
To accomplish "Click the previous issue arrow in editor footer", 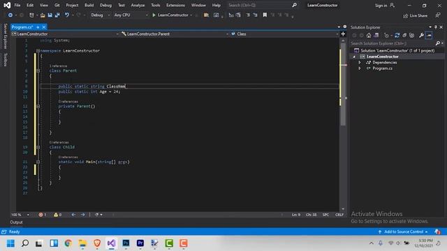I will pyautogui.click(x=73, y=215).
